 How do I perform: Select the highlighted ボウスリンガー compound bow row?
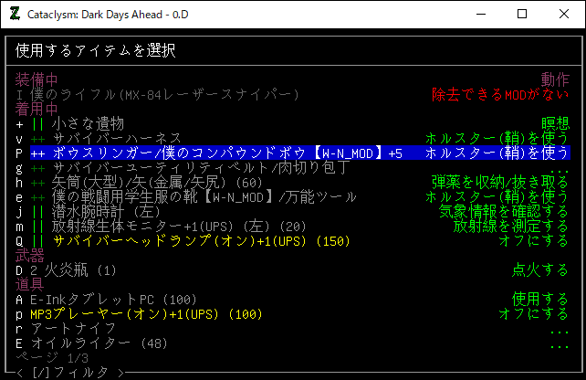tap(228, 153)
